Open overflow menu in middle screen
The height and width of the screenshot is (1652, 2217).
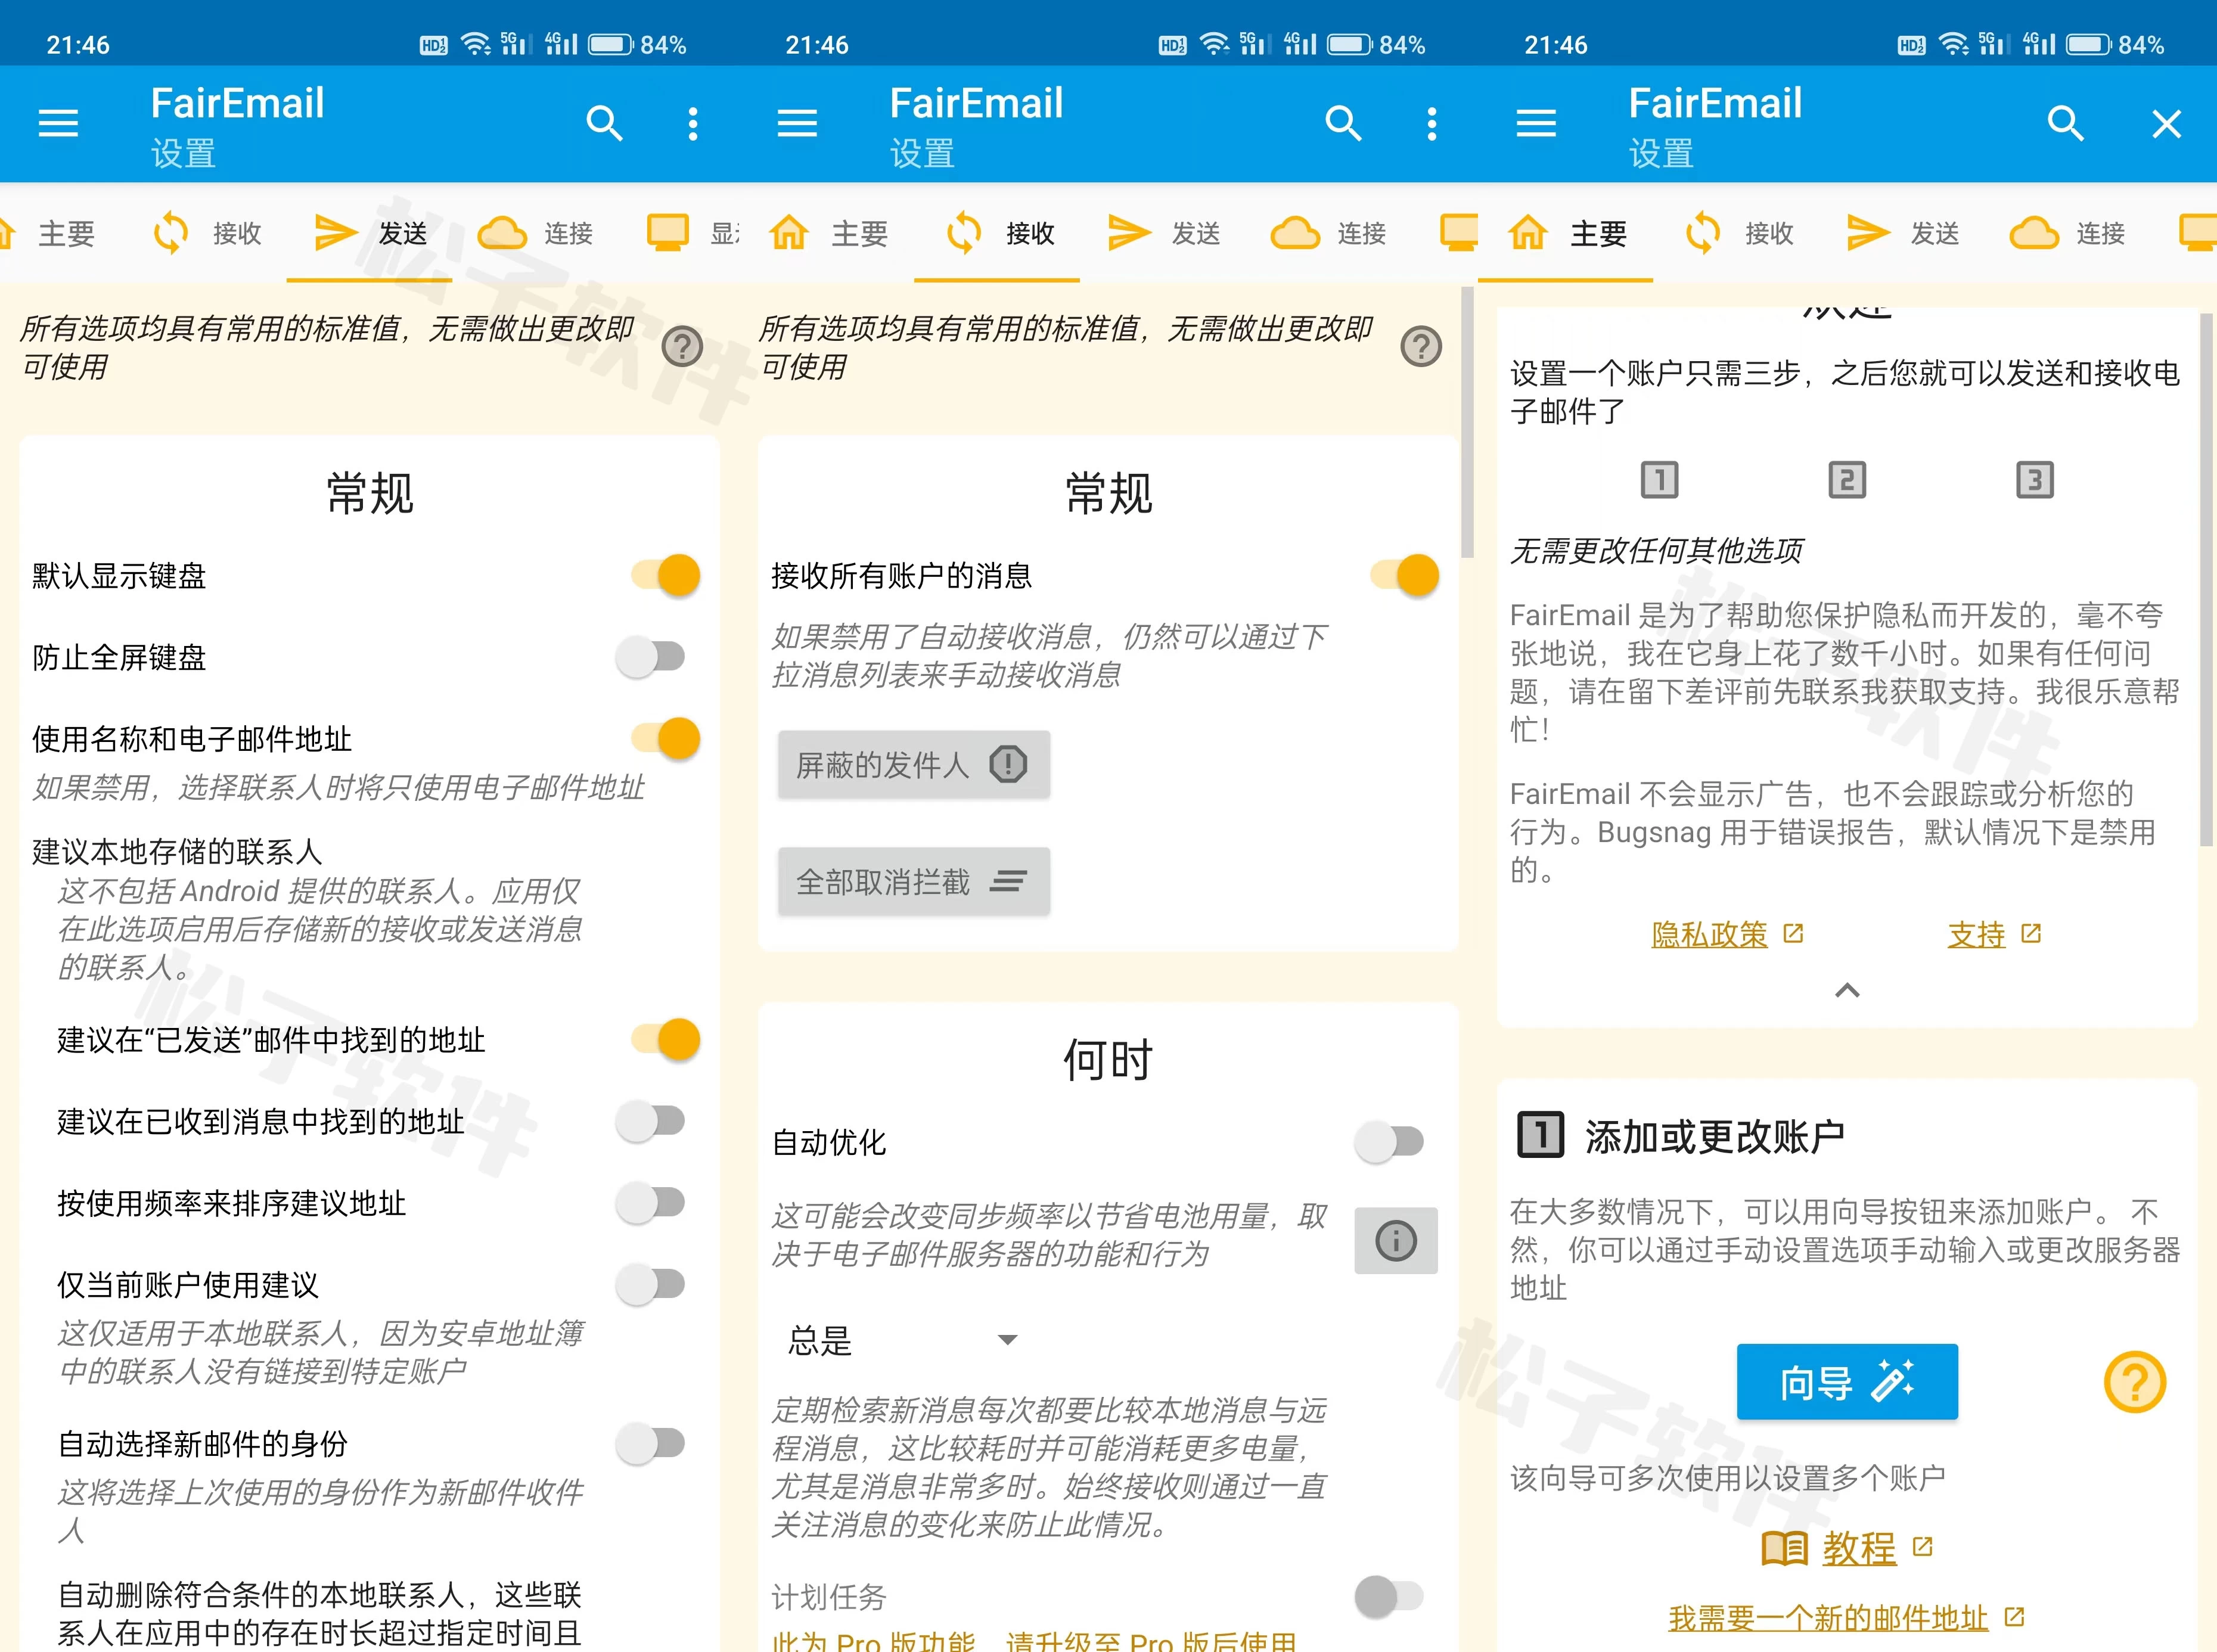[1432, 123]
